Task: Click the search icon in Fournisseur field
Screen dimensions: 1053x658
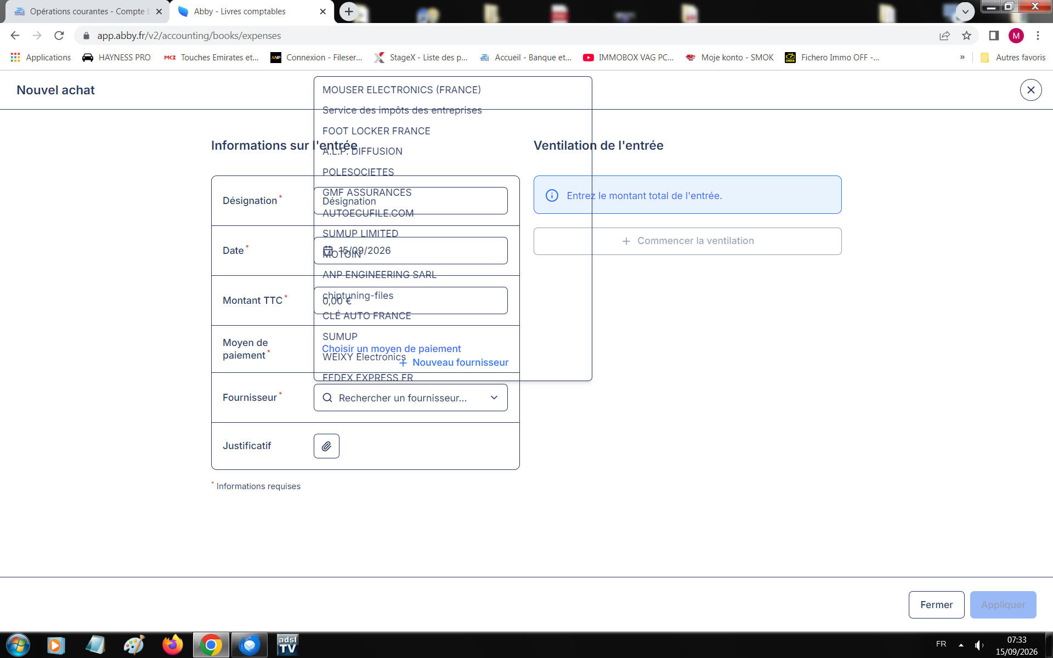Action: (327, 398)
